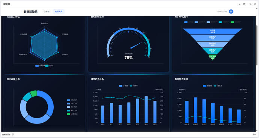Screen dimensions: 259x138
Task: Click the 周一 bar in order trend chart
Action: point(103,114)
